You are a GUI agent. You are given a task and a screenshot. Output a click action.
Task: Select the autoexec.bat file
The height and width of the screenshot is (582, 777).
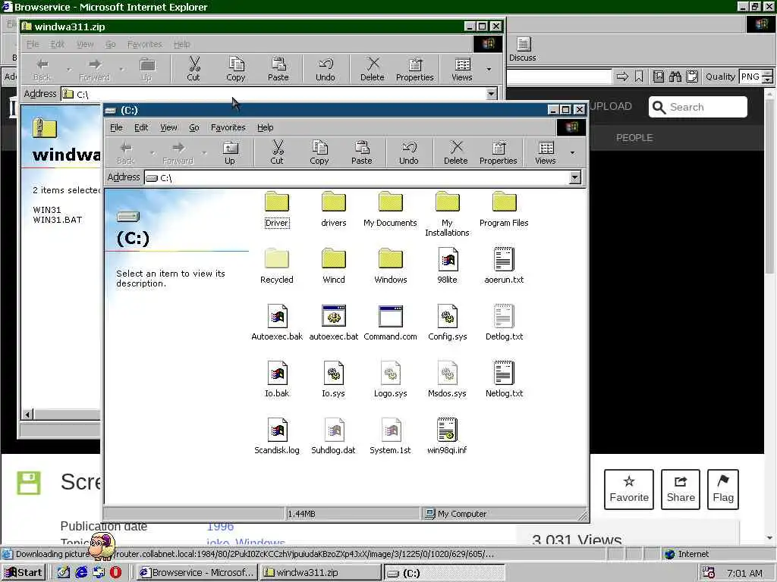pyautogui.click(x=334, y=323)
